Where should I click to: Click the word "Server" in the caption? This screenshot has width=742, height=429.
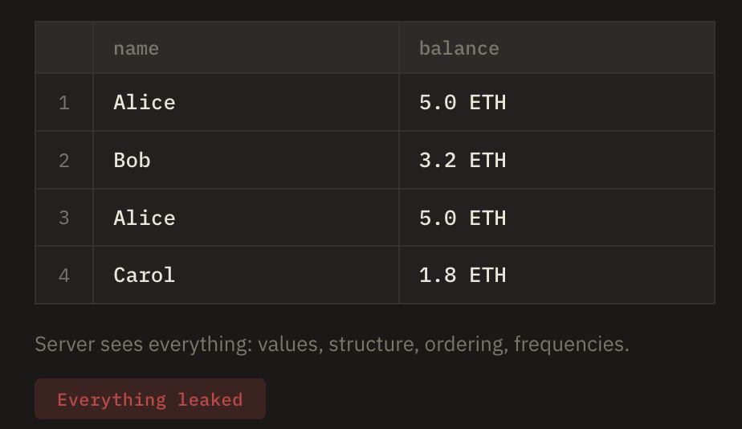[x=64, y=345]
